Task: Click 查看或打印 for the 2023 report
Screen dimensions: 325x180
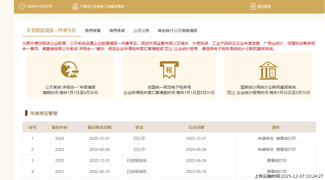Action: coord(286,149)
